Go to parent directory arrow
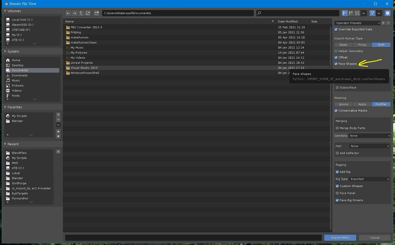 pos(81,13)
